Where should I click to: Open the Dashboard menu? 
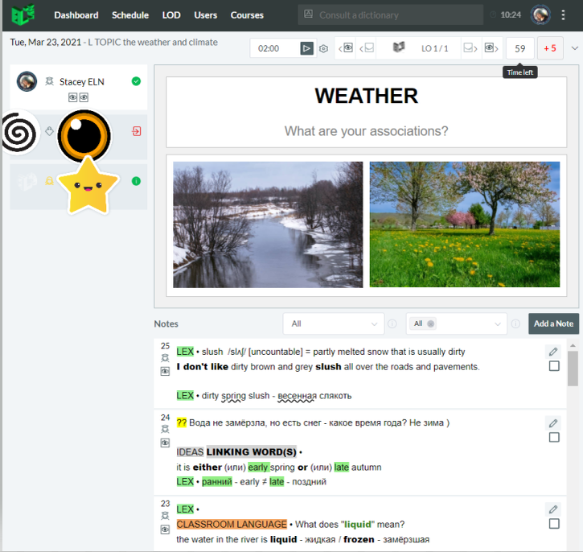(x=76, y=15)
